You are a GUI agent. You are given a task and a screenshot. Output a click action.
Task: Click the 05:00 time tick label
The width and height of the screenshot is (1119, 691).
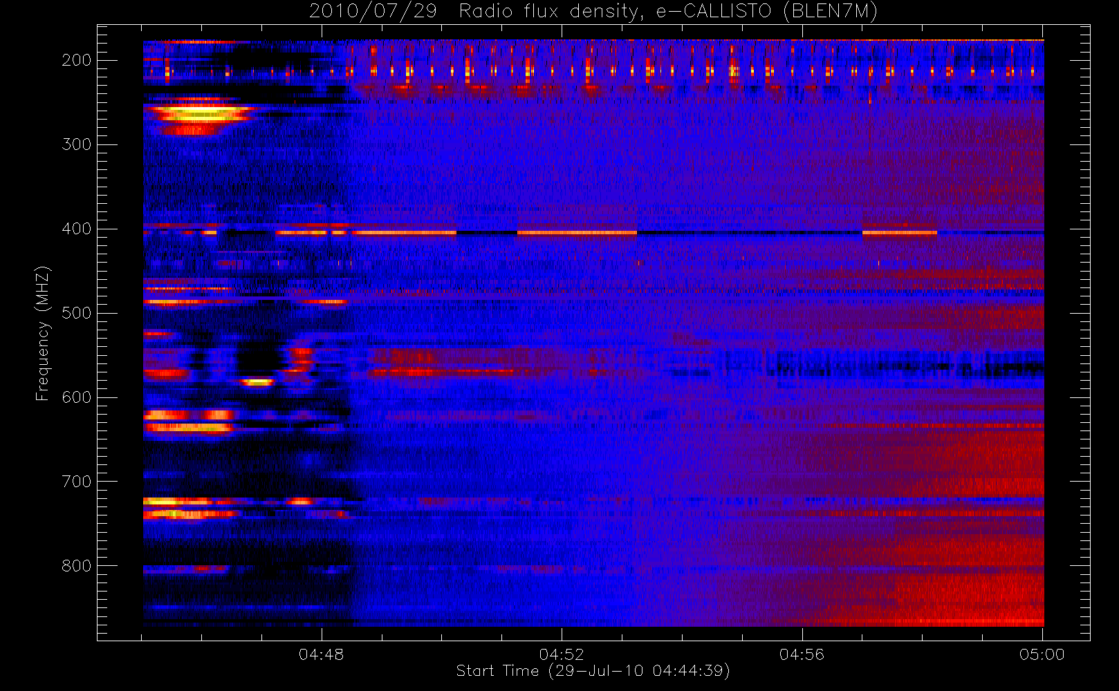click(1042, 654)
